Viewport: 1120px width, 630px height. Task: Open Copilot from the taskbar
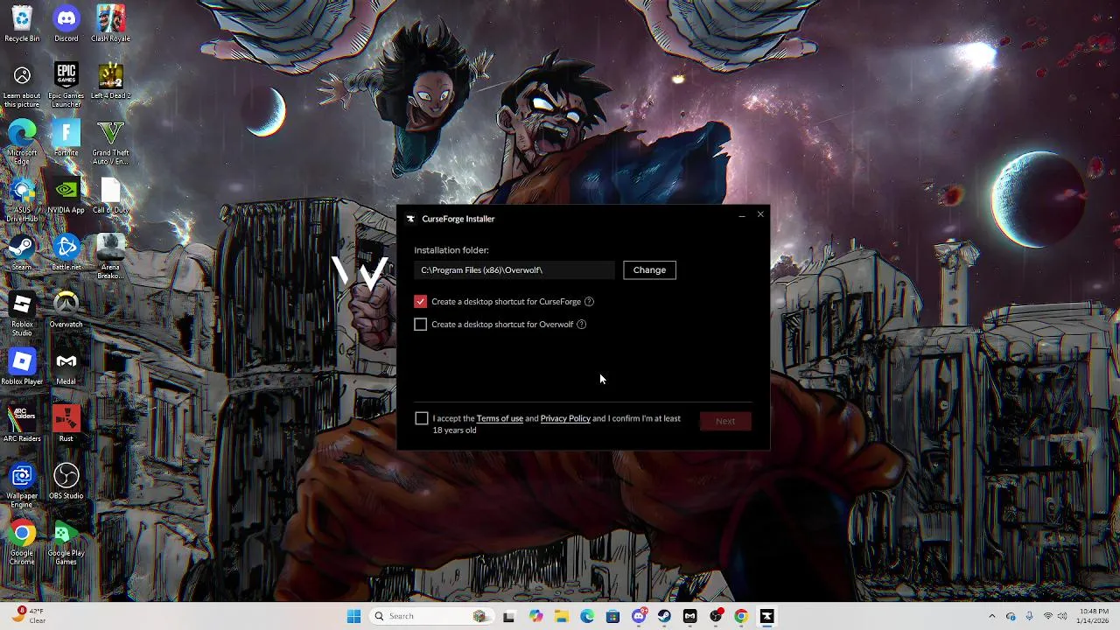click(x=535, y=616)
